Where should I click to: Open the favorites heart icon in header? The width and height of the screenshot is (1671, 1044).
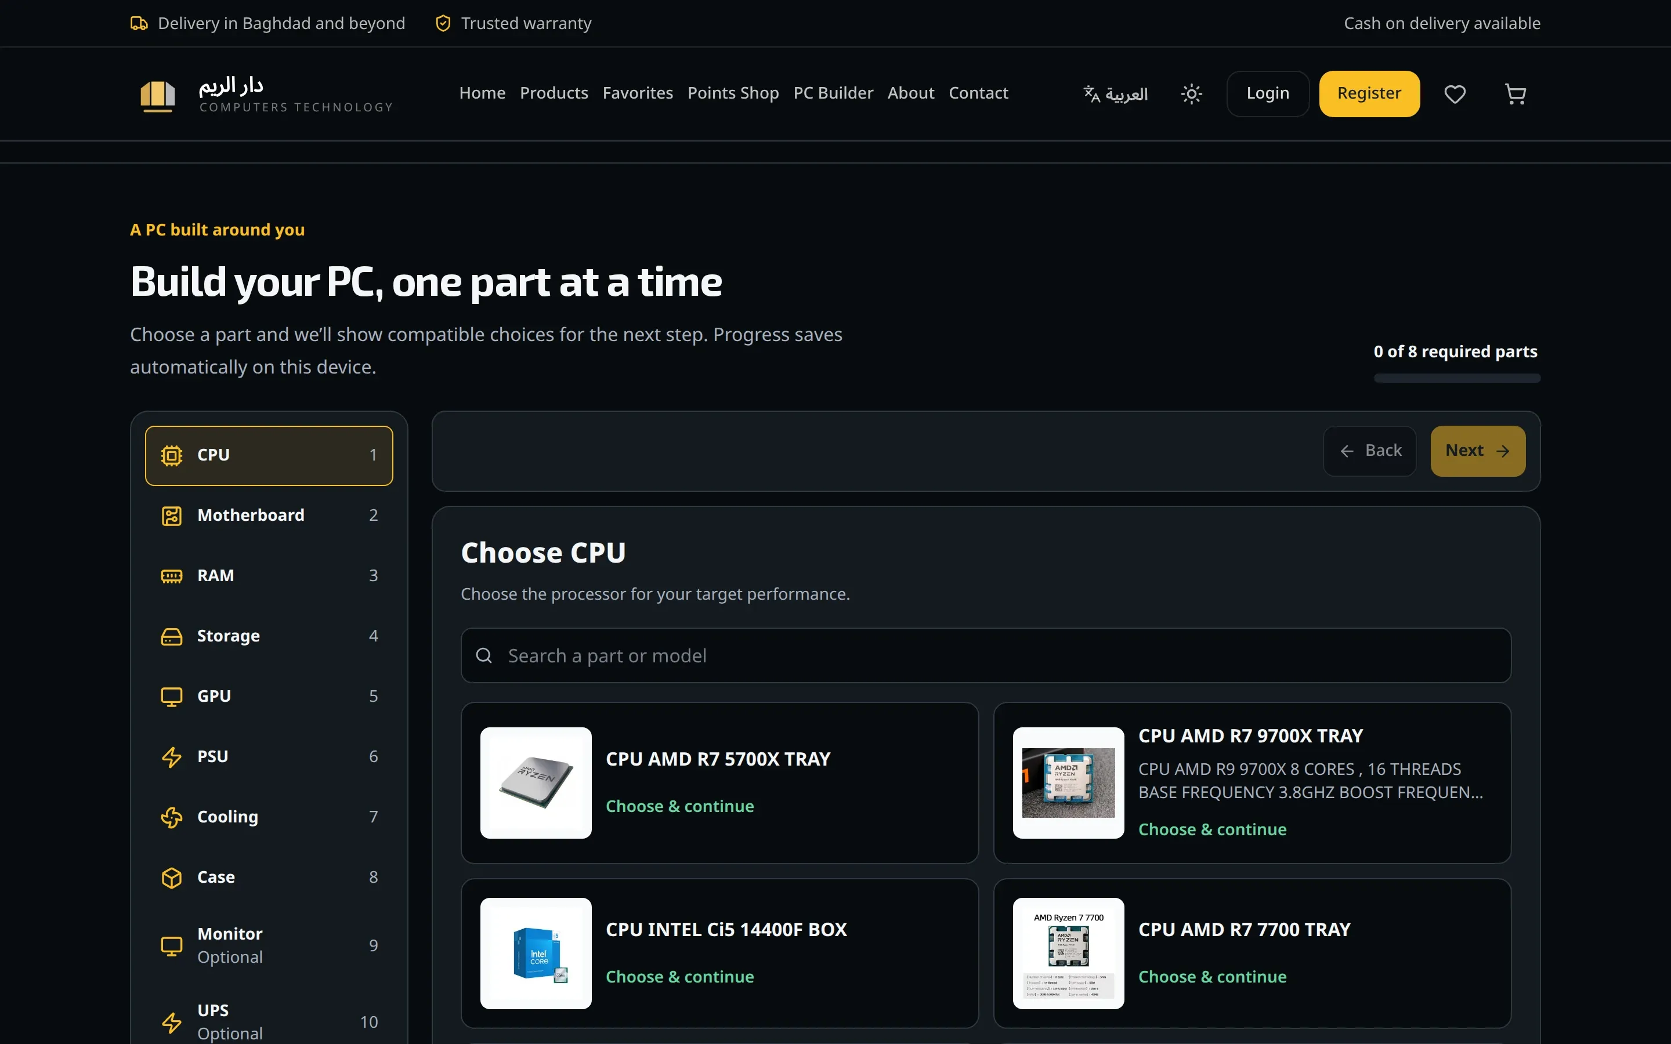[x=1455, y=94]
